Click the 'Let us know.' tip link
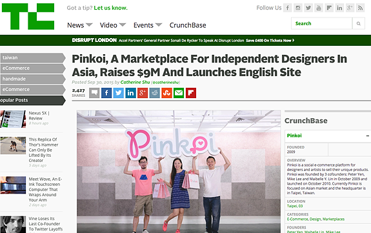The image size is (371, 233). pyautogui.click(x=110, y=8)
